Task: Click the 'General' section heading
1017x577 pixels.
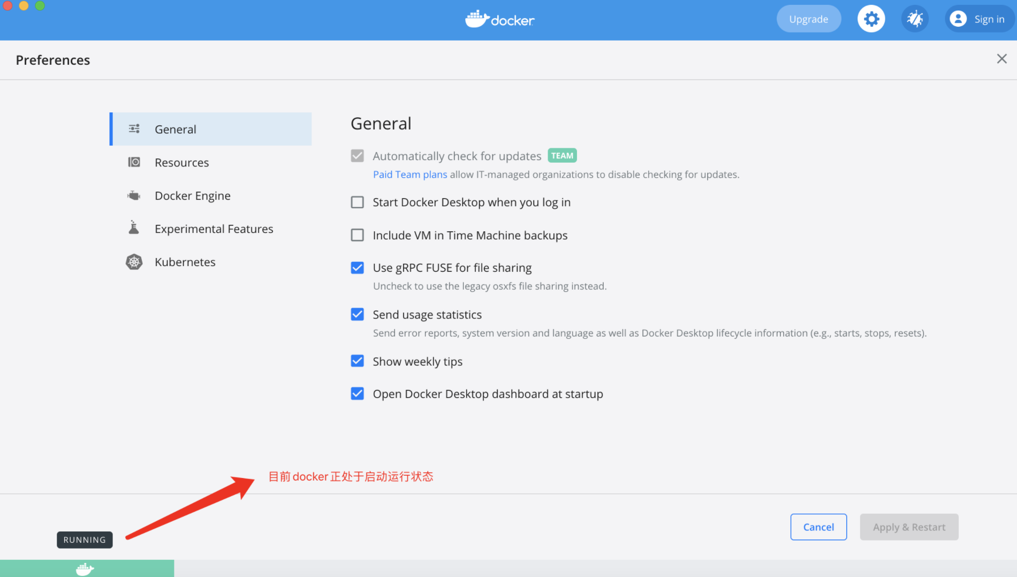Action: (381, 124)
